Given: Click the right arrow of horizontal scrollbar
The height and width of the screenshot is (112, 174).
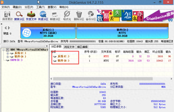Looking at the screenshot, I should click(x=171, y=79).
